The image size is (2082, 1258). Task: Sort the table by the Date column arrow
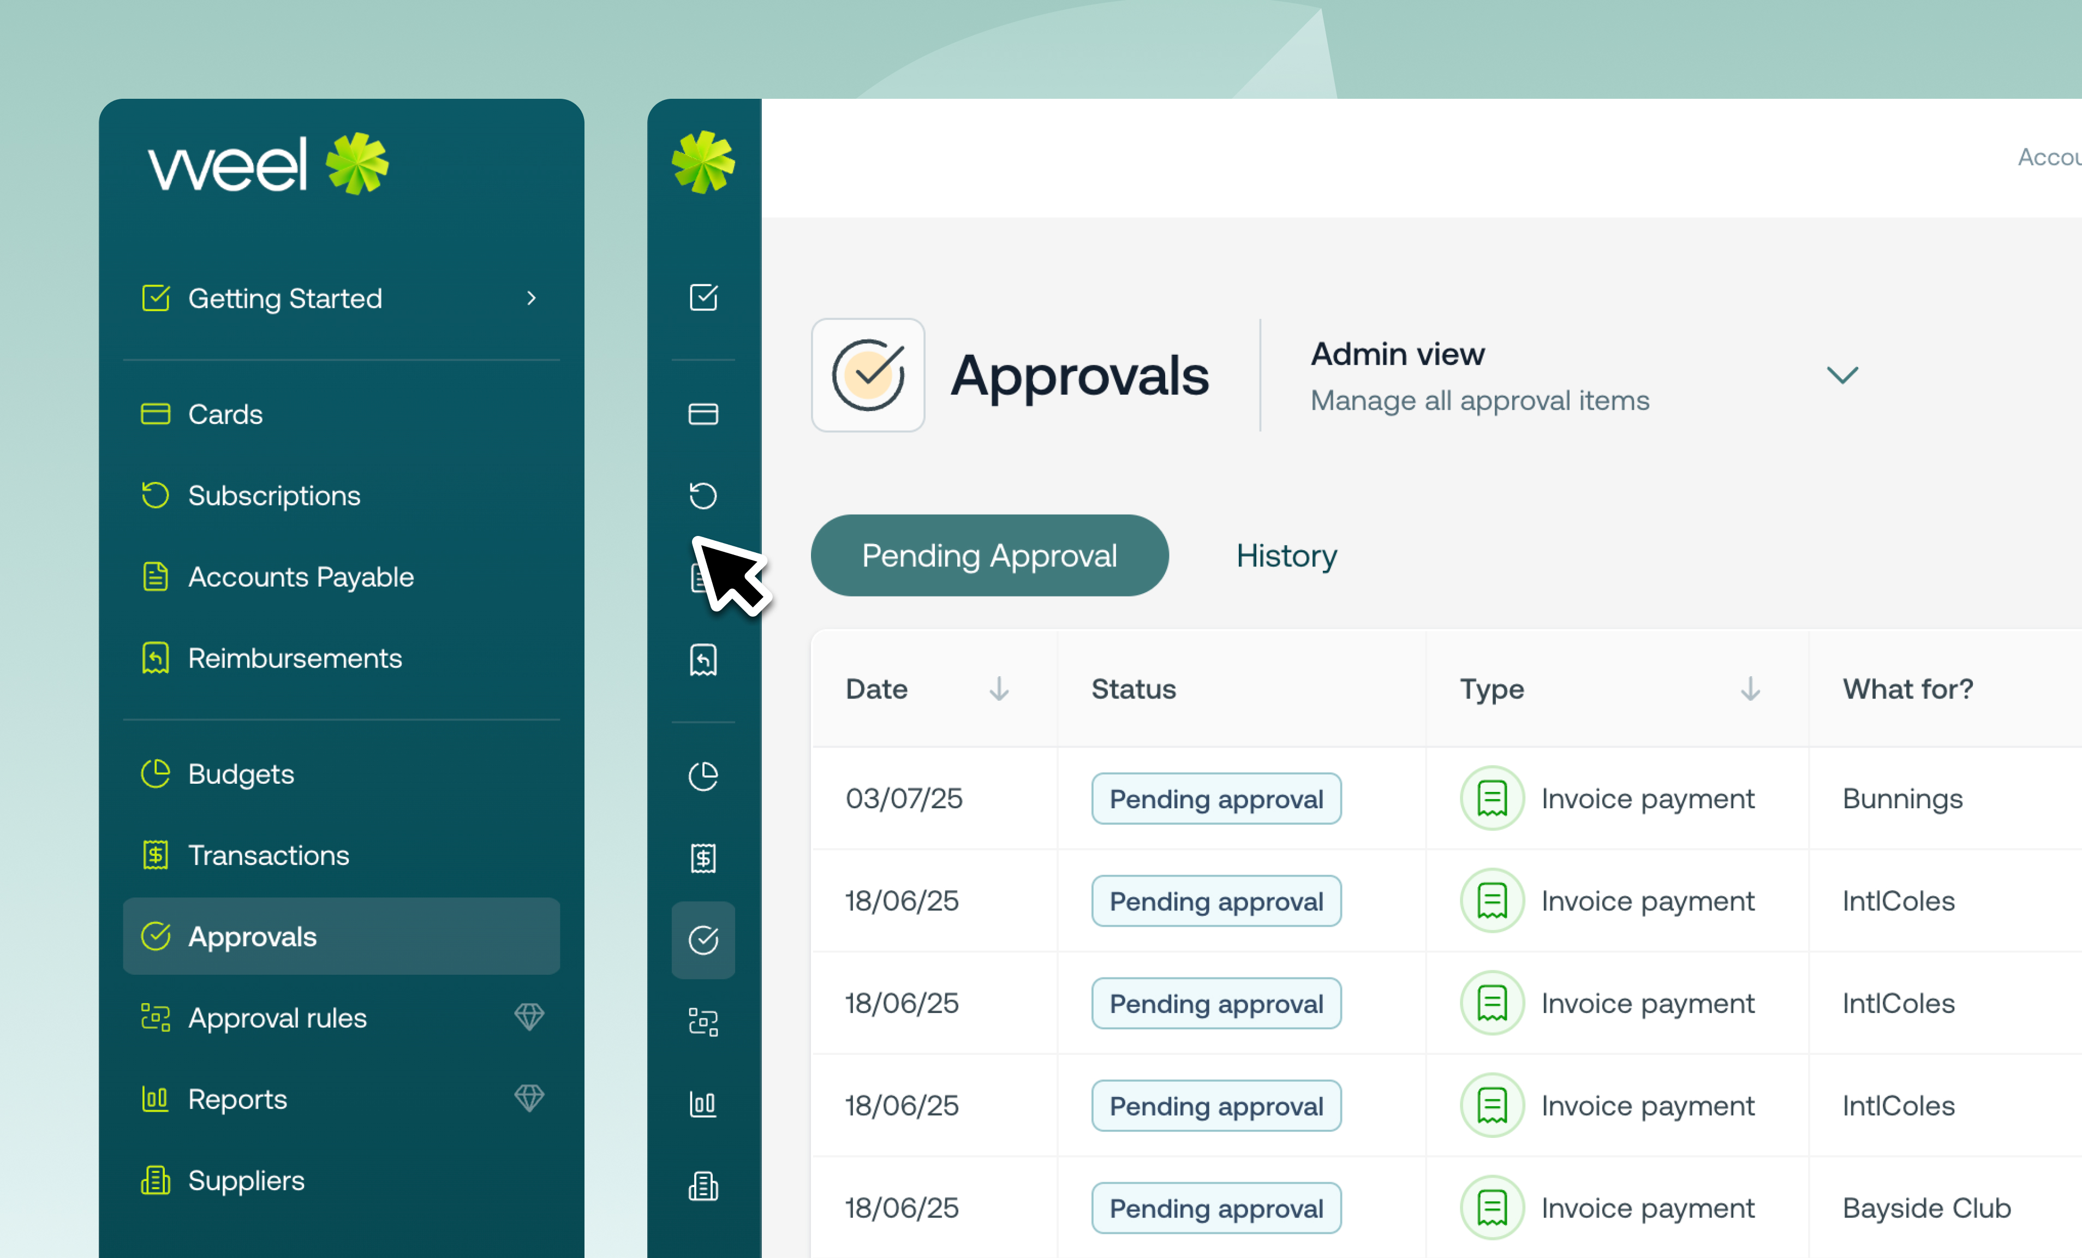pyautogui.click(x=999, y=689)
